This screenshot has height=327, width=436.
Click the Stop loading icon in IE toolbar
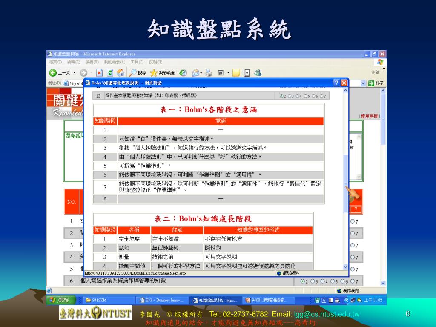click(x=99, y=73)
